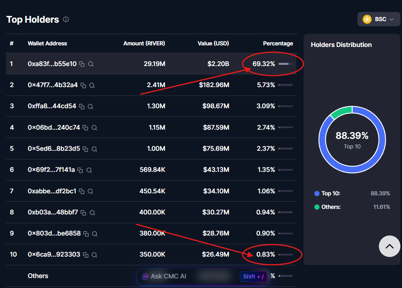Open wallet 0xa83f...b55e10 address link
402x288 pixels.
[52, 64]
